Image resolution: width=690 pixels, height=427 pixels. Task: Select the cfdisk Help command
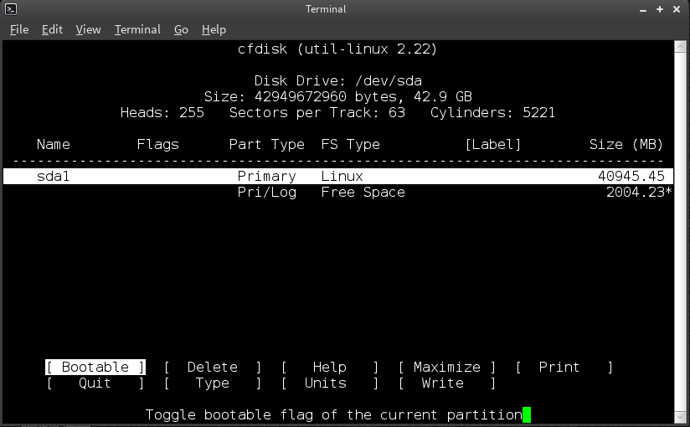330,367
